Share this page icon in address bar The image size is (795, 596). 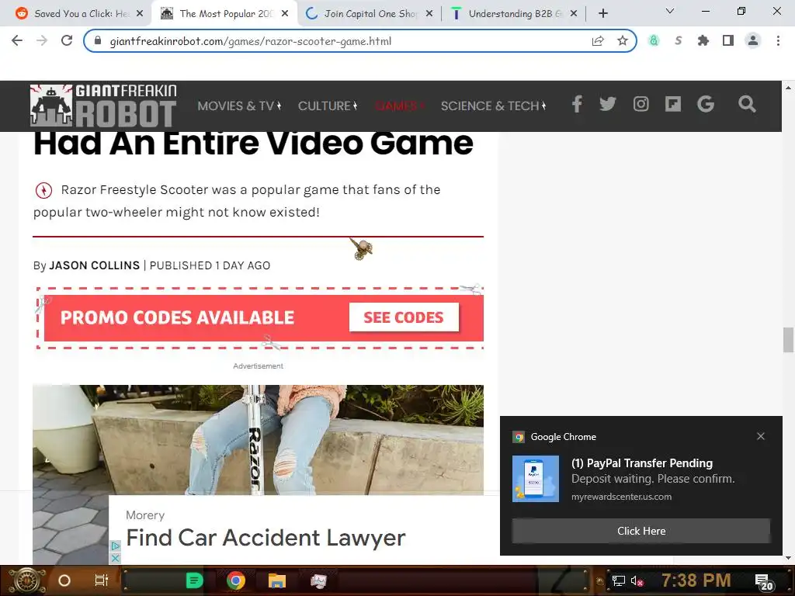pyautogui.click(x=598, y=41)
